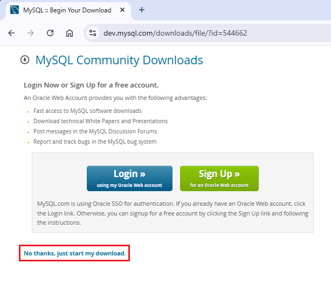Image resolution: width=331 pixels, height=283 pixels.
Task: Close the MySQL Begin Your Download tab
Action: pyautogui.click(x=122, y=10)
